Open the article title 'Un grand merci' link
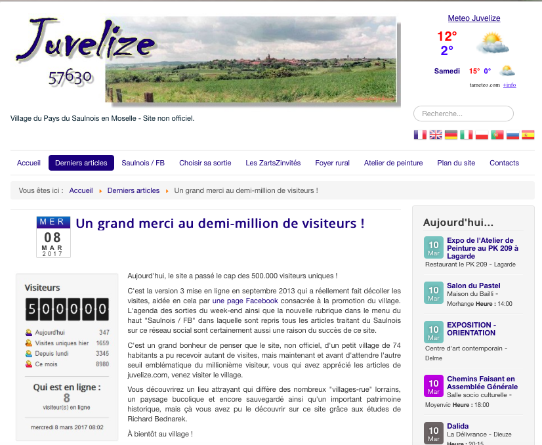The width and height of the screenshot is (542, 445). pyautogui.click(x=220, y=223)
